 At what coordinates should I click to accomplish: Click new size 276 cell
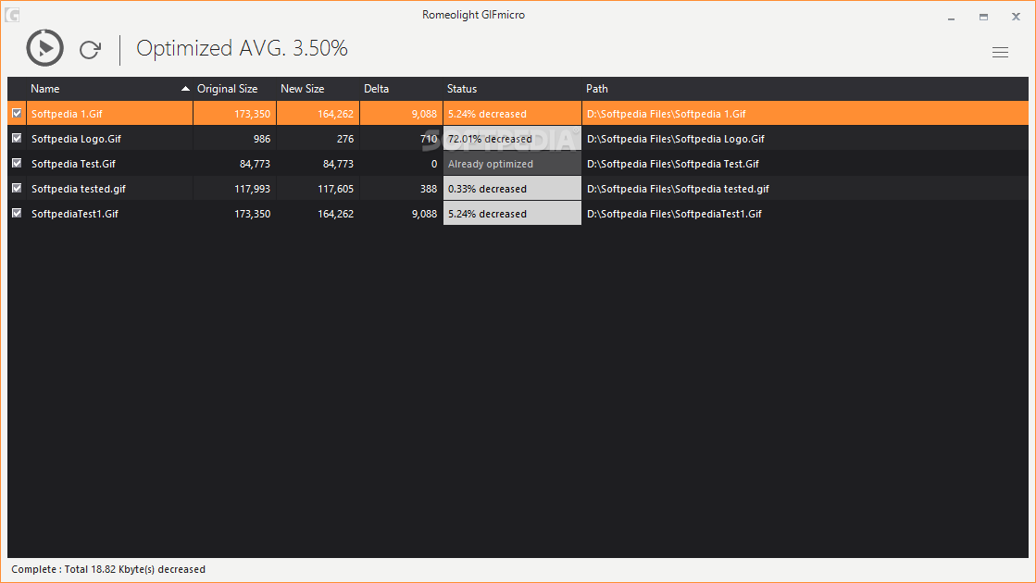click(x=345, y=139)
